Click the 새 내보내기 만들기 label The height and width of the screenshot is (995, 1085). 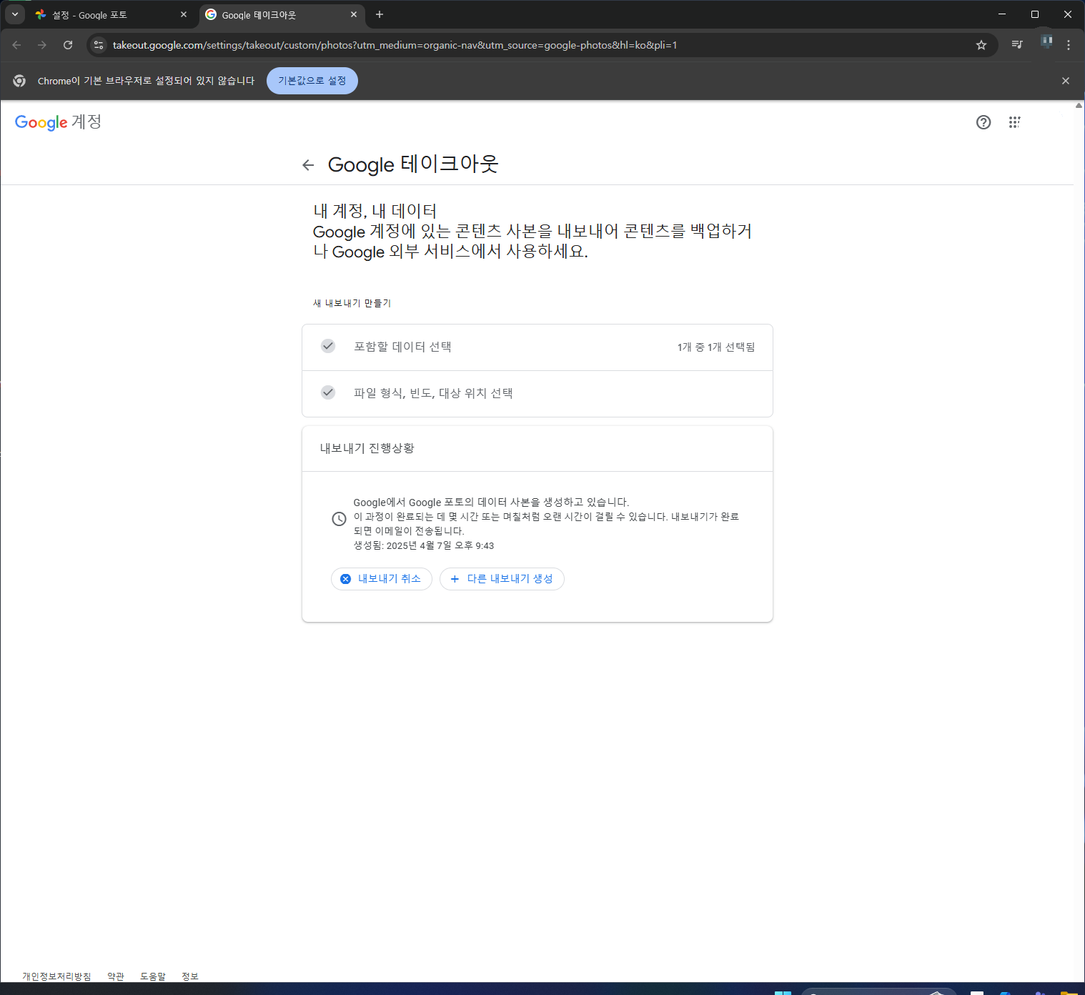click(x=352, y=303)
